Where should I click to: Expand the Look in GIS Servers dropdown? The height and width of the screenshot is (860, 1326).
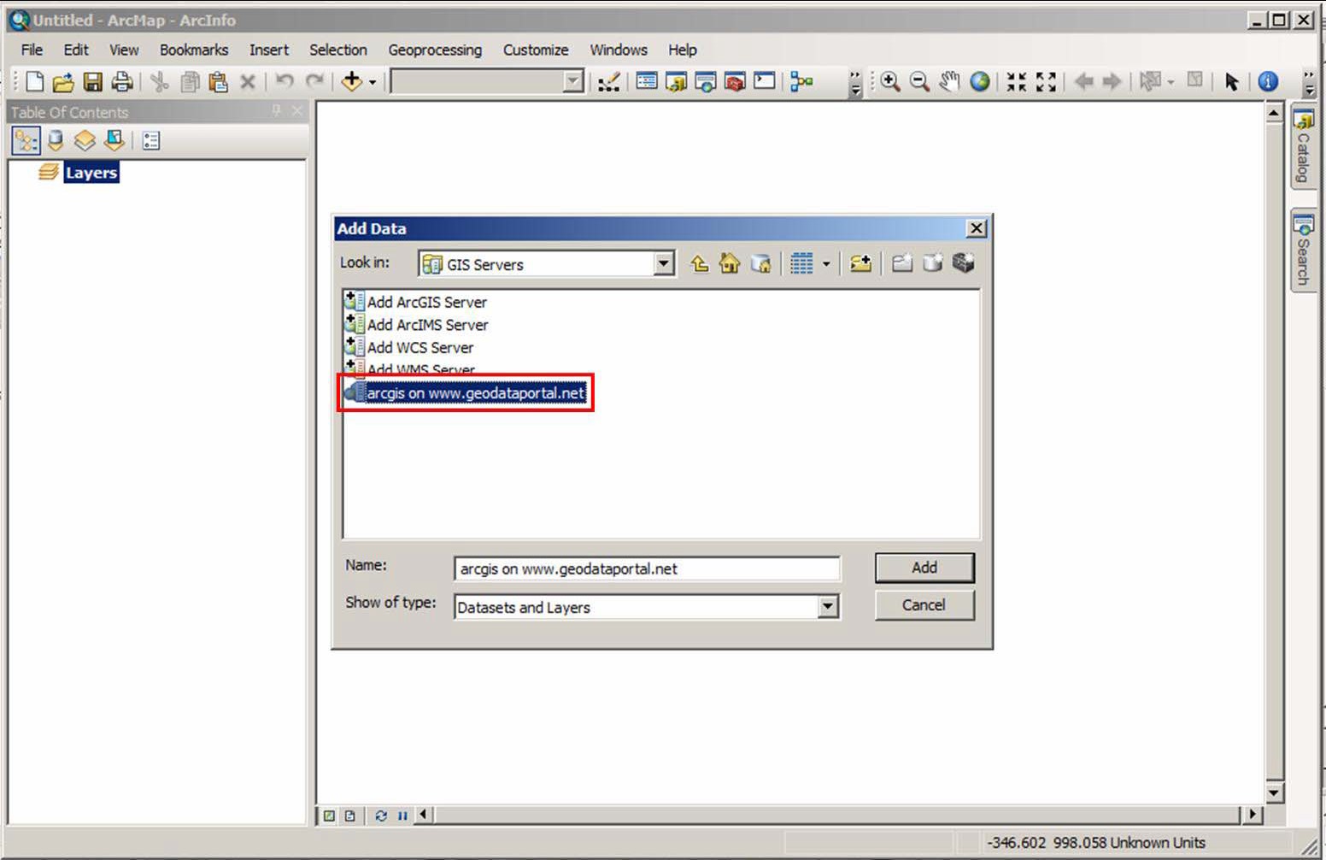664,264
